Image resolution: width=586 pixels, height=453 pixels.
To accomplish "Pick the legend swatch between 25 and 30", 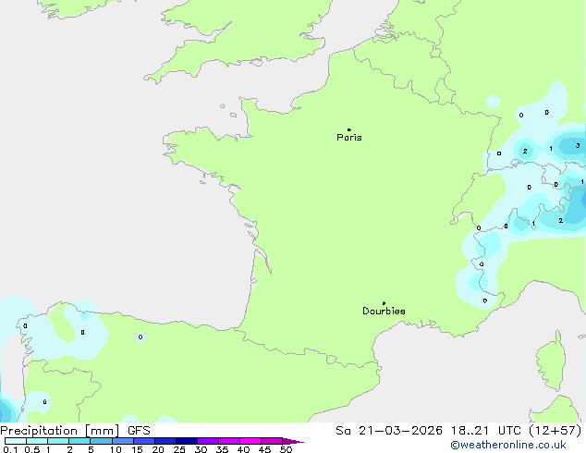I will coord(186,441).
